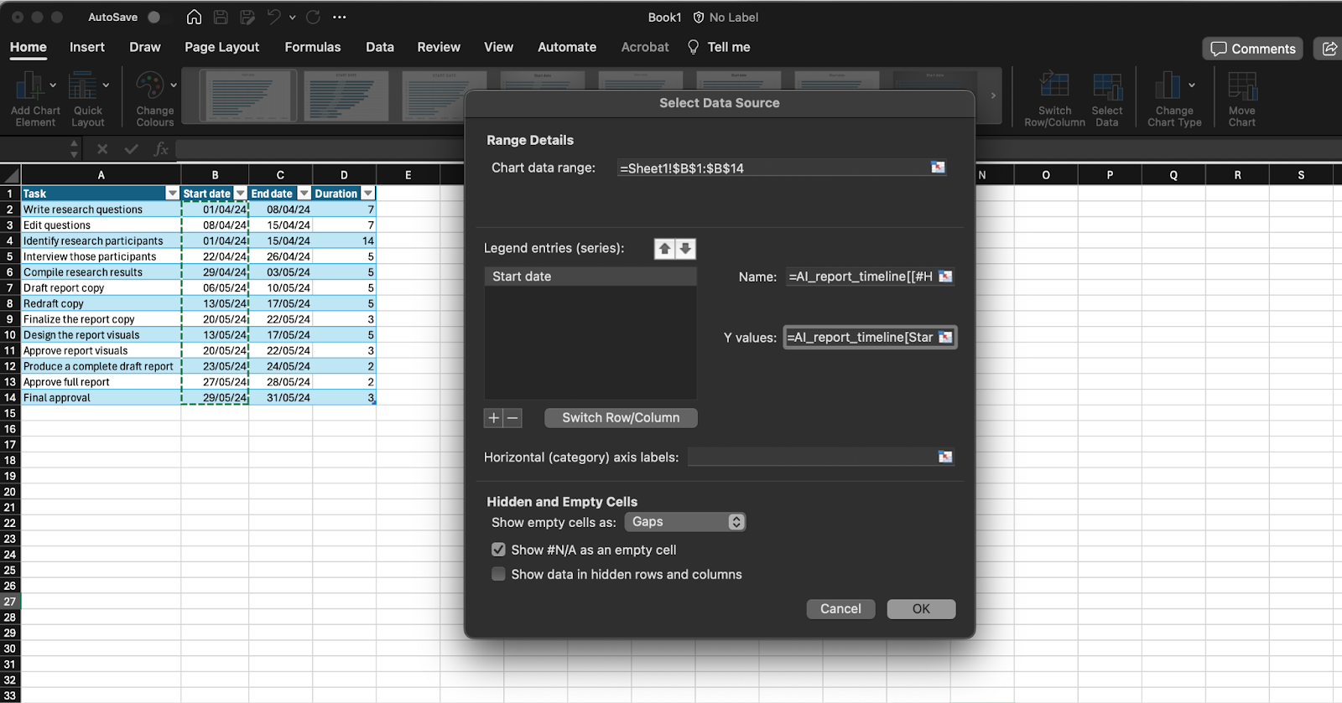
Task: Open the End date column filter dropdown
Action: coord(304,194)
